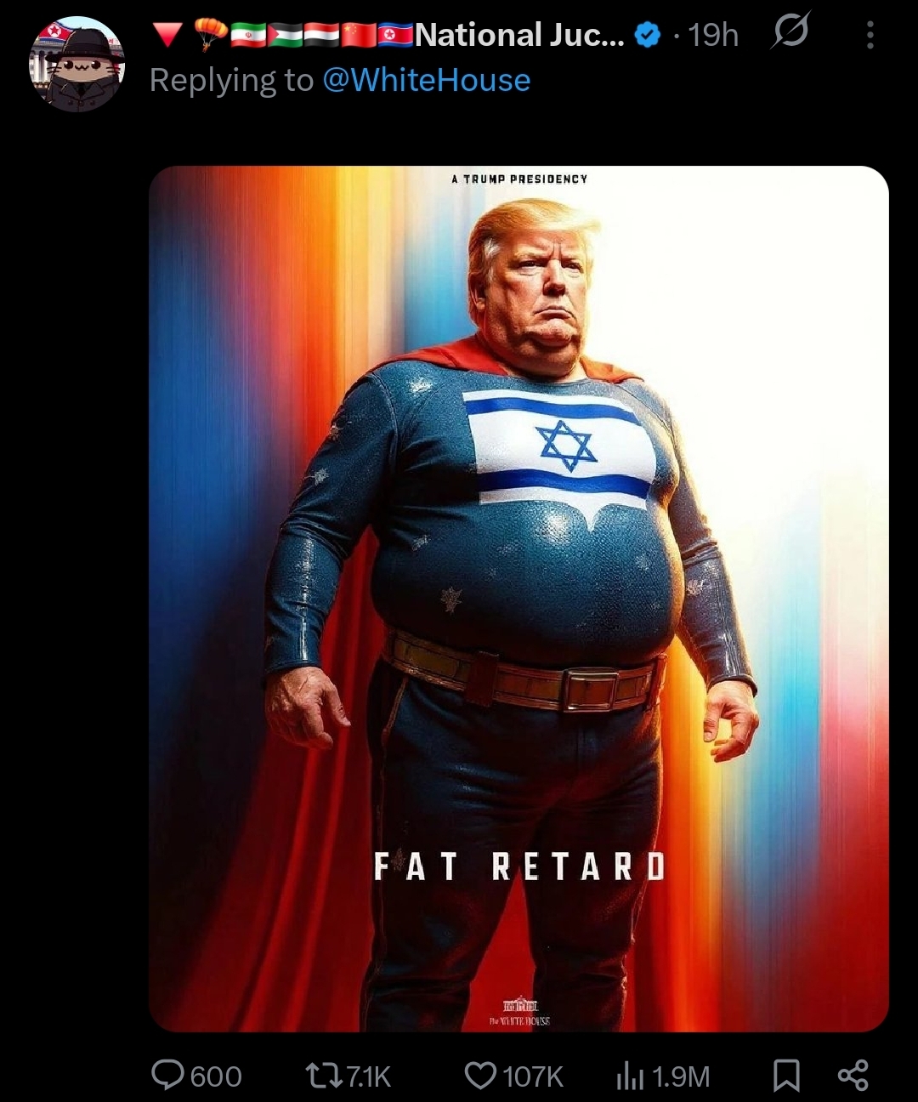Bookmark this post with the bookmark icon

pos(786,1076)
